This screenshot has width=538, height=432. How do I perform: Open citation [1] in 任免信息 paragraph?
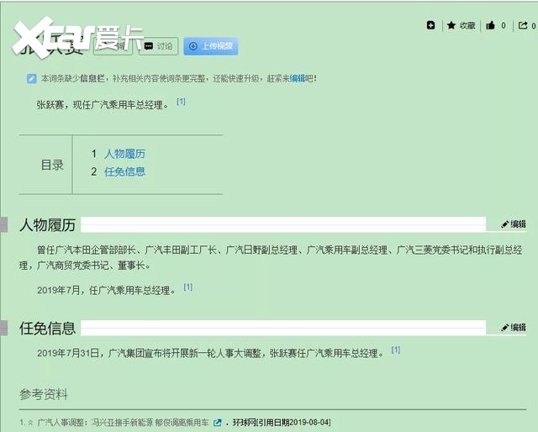coord(395,350)
